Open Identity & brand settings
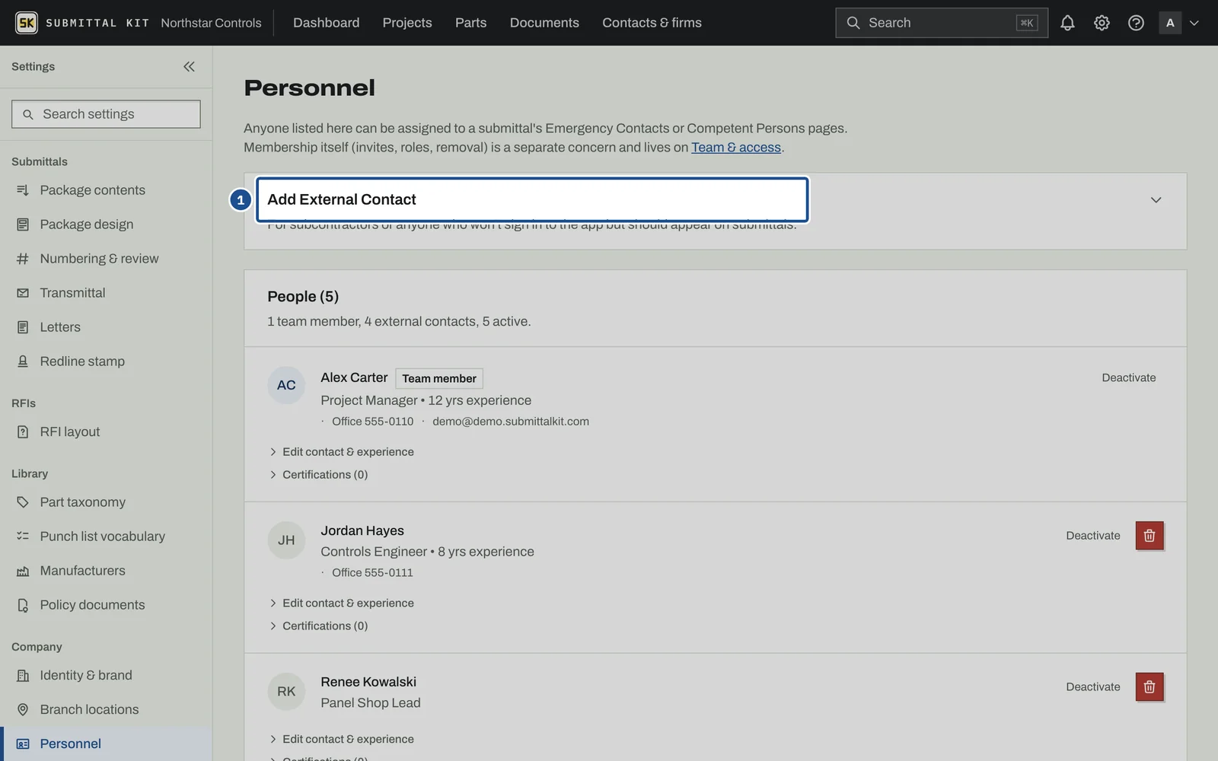The image size is (1218, 761). (x=106, y=675)
